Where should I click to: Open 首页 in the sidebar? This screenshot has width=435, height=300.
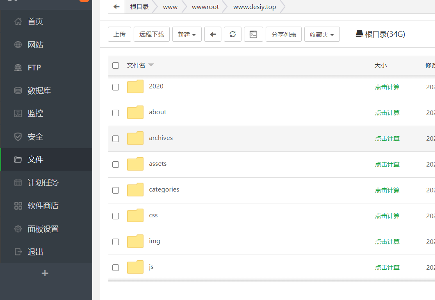pos(35,21)
